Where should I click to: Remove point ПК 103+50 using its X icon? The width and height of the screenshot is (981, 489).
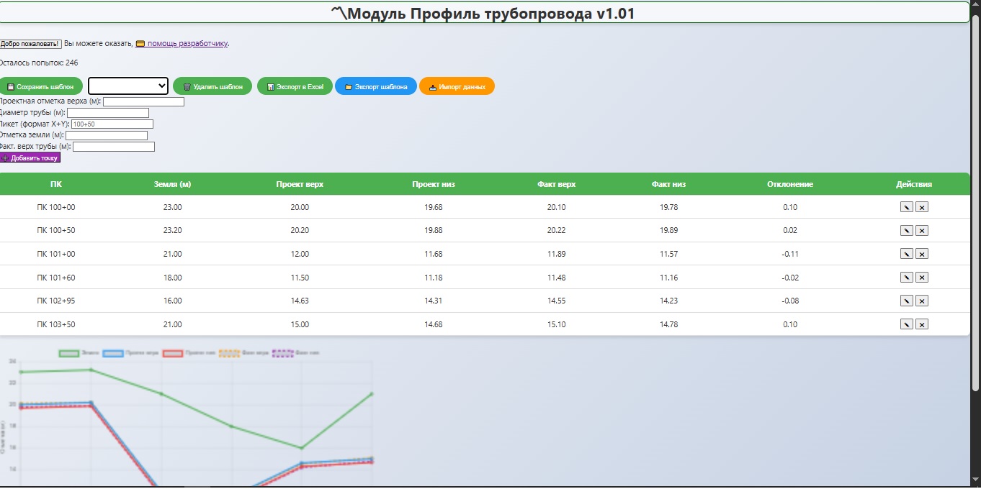[x=921, y=324]
